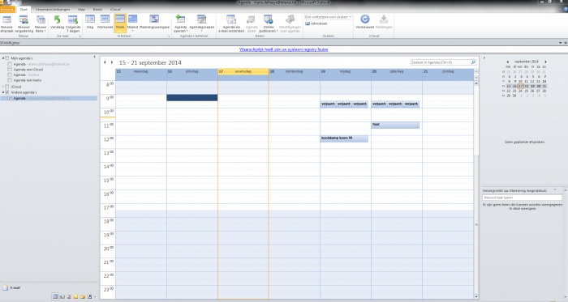This screenshot has height=302, width=568.
Task: Click the iCloud Vernieuwen icon
Action: [365, 19]
